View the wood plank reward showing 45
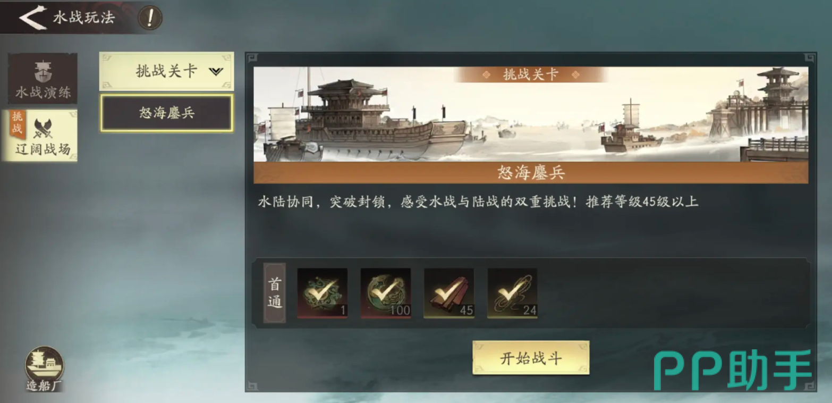The image size is (832, 403). pyautogui.click(x=449, y=293)
